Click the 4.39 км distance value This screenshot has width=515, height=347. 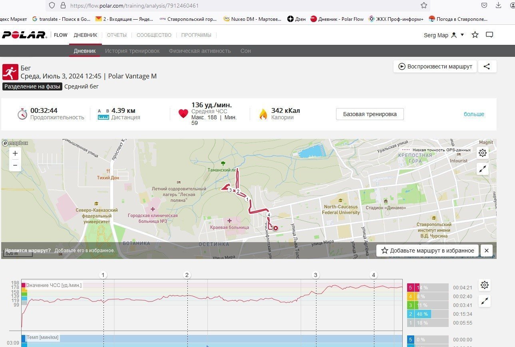[x=123, y=110]
